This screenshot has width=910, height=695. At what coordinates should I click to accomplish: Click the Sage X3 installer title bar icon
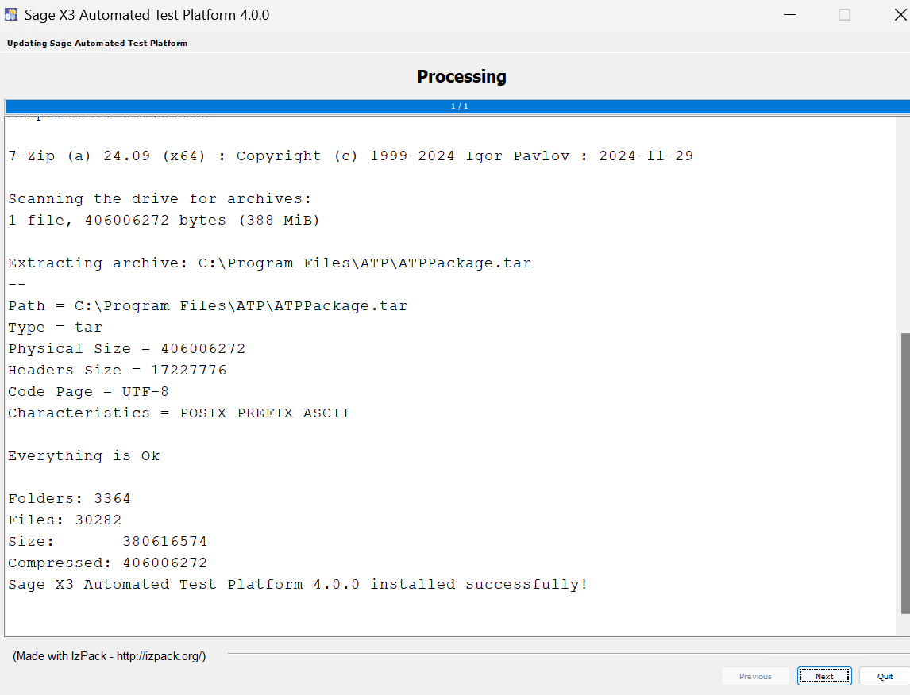(x=11, y=14)
